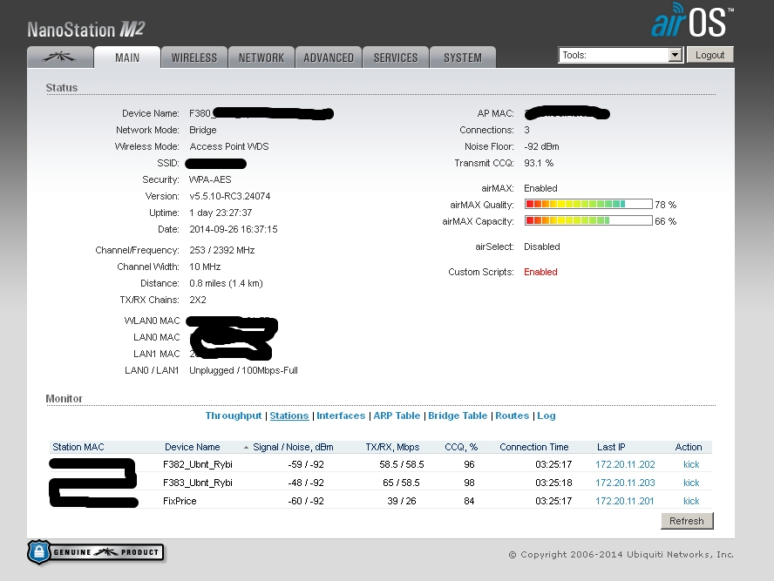Click the version v5.5.10-RC3.24074 text
Image resolution: width=774 pixels, height=581 pixels.
coord(230,196)
